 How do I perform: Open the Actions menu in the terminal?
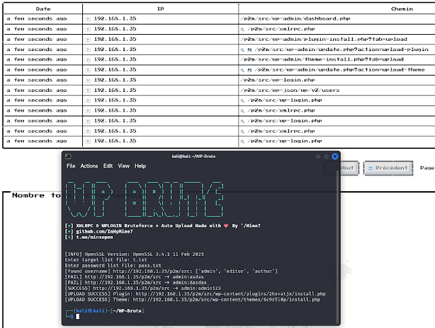click(89, 166)
